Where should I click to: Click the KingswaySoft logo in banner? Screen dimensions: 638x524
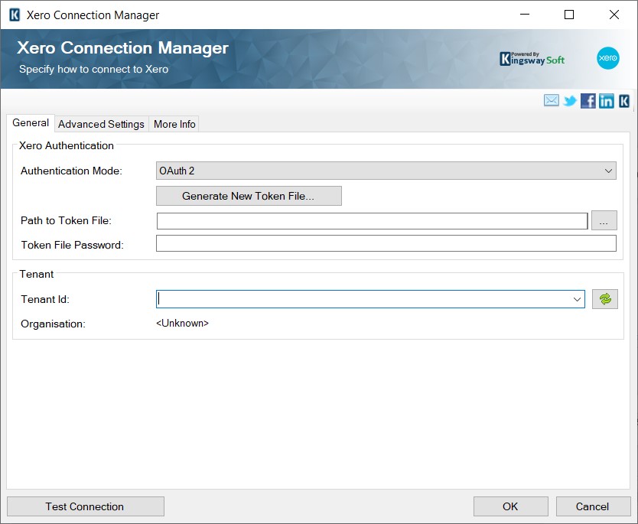click(x=532, y=59)
